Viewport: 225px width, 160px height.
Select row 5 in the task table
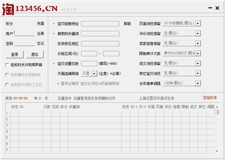[x=110, y=138]
